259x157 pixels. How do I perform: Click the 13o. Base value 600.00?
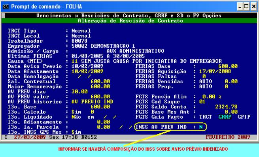100,107
